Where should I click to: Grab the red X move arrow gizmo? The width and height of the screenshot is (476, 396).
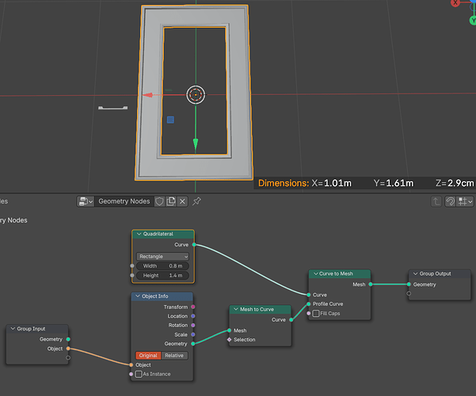click(148, 95)
